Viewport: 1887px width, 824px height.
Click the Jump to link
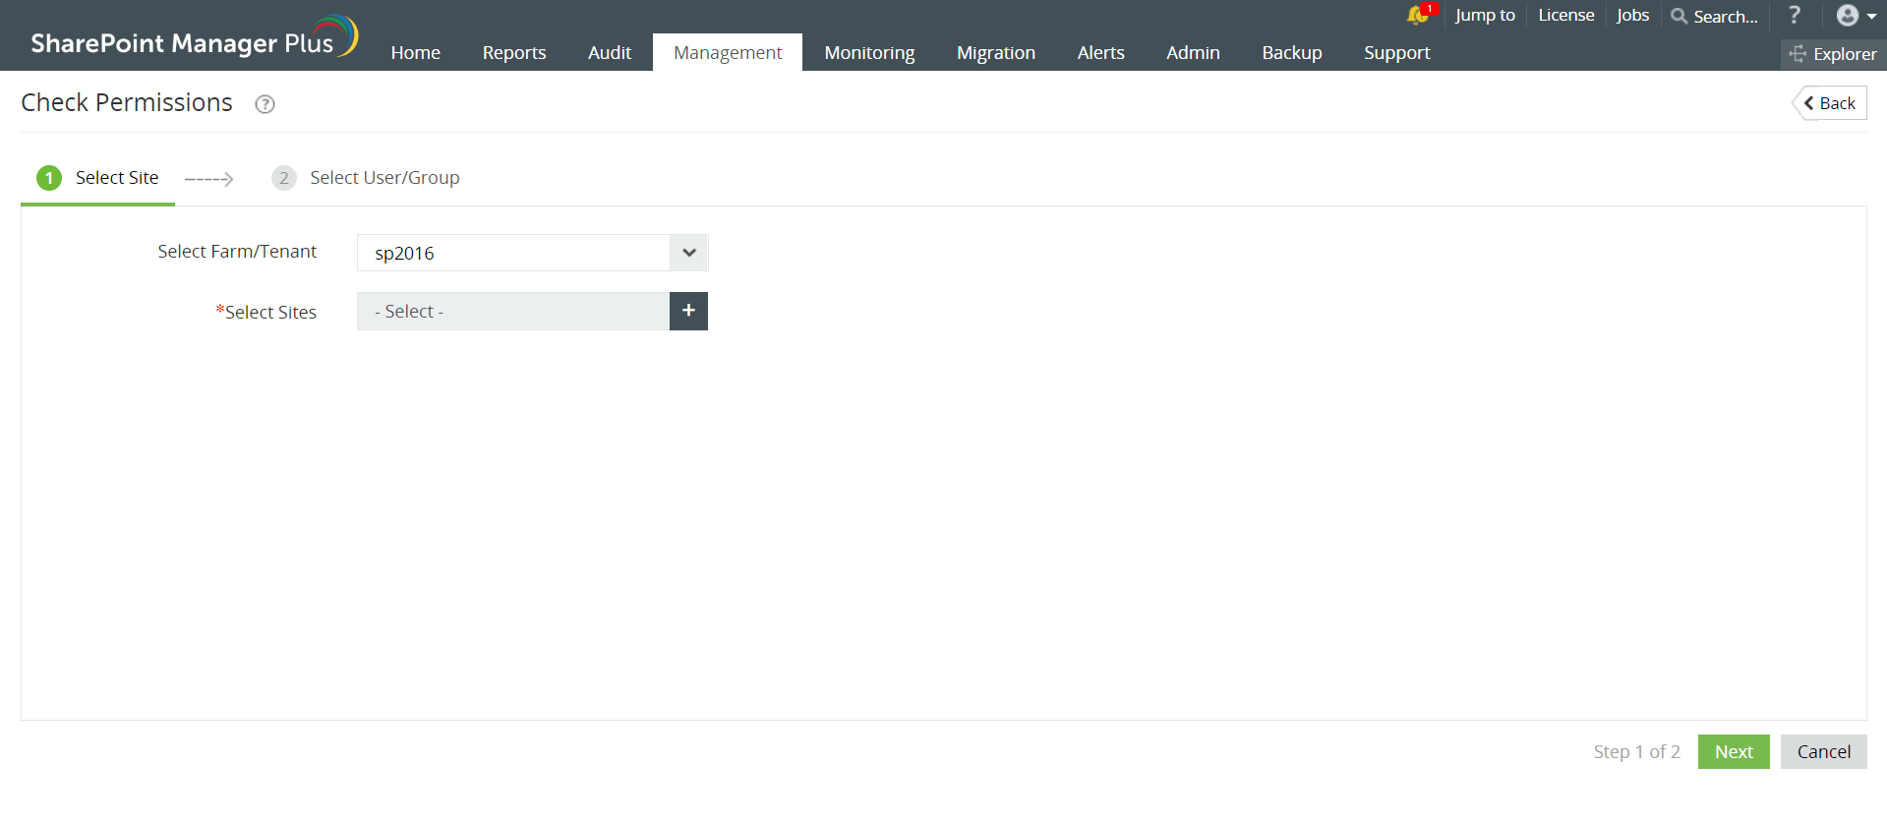pyautogui.click(x=1485, y=15)
